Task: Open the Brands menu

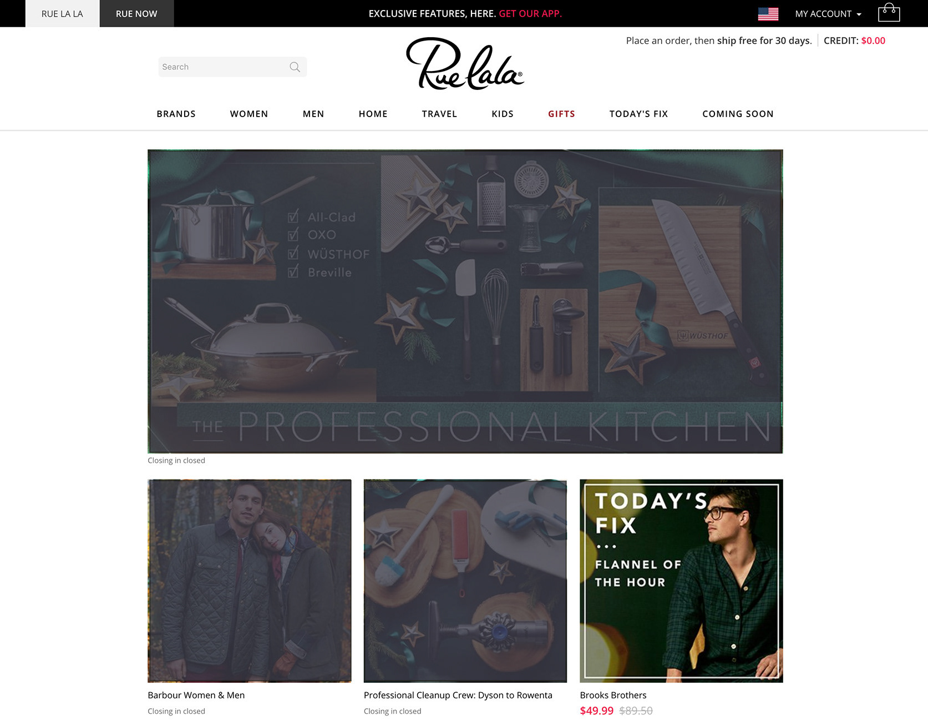Action: click(x=176, y=114)
